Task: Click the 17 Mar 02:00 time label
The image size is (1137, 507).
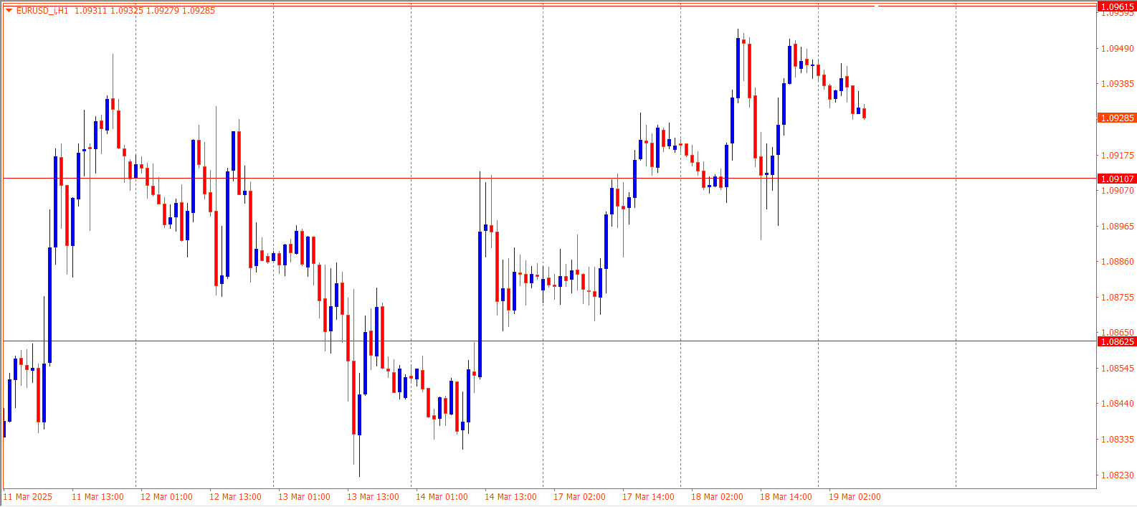Action: point(579,497)
